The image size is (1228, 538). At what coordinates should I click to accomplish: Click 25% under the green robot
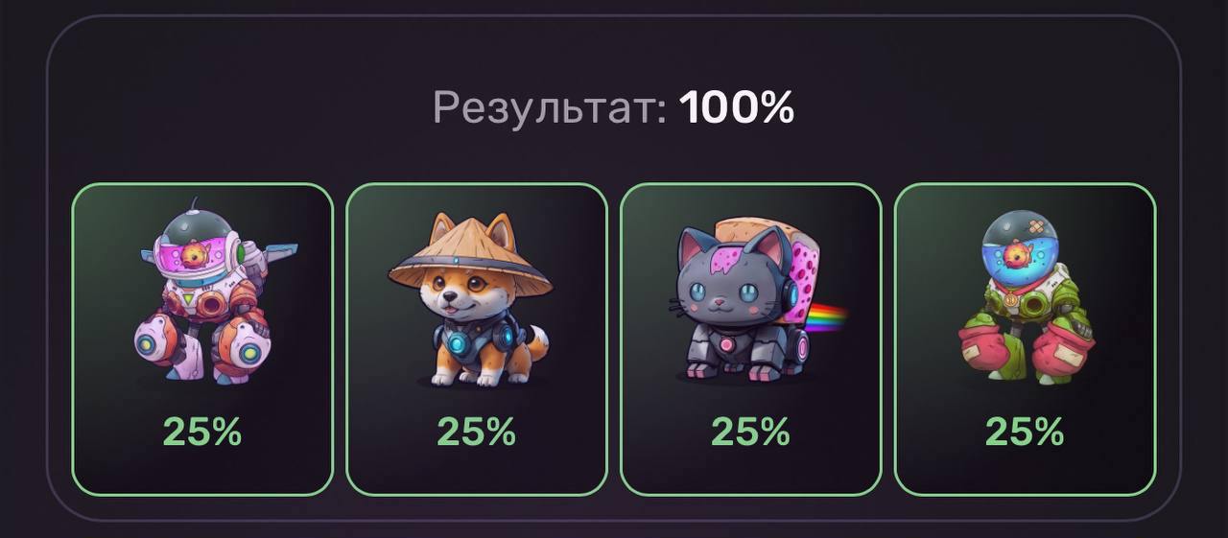tap(1025, 433)
